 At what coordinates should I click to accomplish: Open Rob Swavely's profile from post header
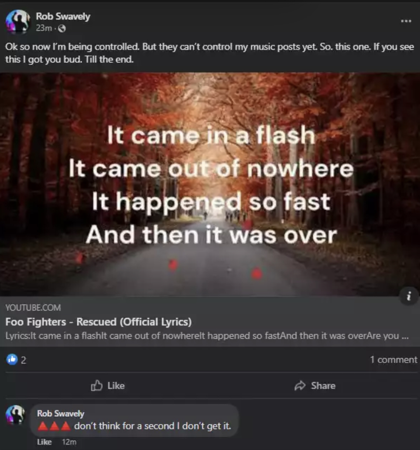[63, 16]
